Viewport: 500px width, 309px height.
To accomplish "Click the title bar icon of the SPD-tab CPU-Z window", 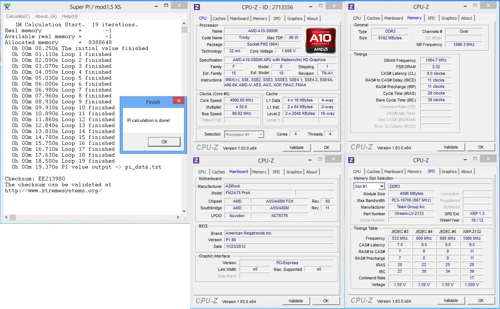I will click(351, 160).
